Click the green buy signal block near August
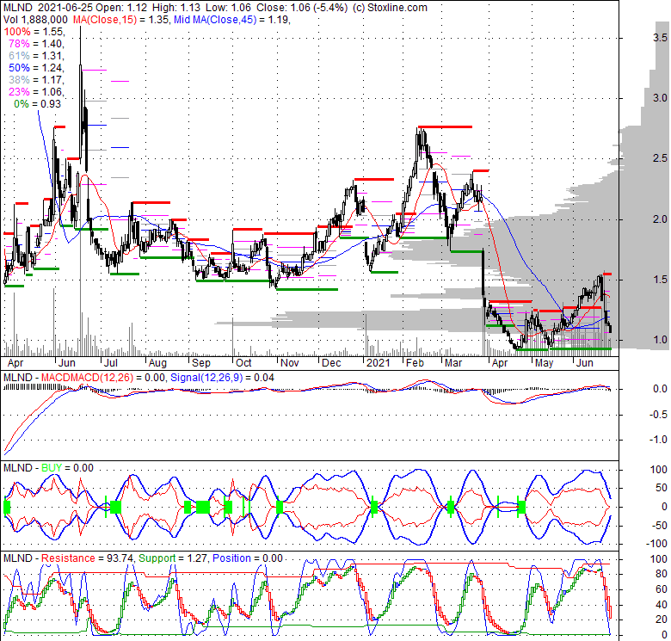Viewport: 671px width, 641px height. 188,508
